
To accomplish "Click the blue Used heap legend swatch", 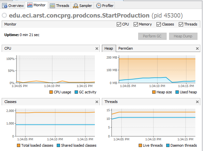I will pos(177,92).
